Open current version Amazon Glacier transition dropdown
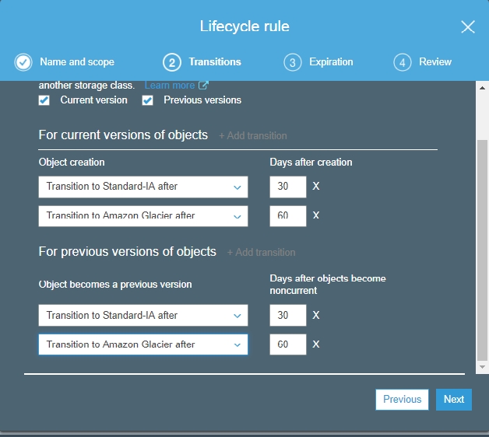The width and height of the screenshot is (489, 437). [x=143, y=215]
